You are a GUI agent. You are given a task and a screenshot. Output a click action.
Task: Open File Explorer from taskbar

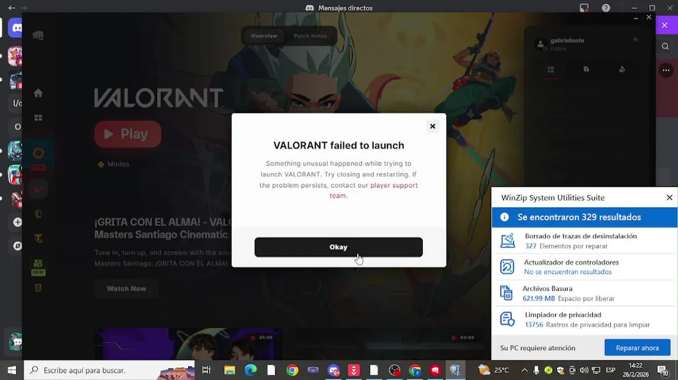[x=229, y=370]
